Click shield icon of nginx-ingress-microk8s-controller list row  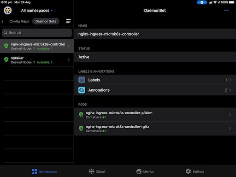point(6,46)
